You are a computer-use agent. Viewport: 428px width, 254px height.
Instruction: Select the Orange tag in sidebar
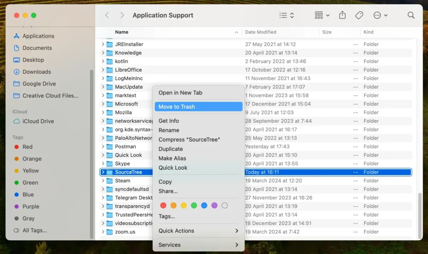click(x=28, y=159)
